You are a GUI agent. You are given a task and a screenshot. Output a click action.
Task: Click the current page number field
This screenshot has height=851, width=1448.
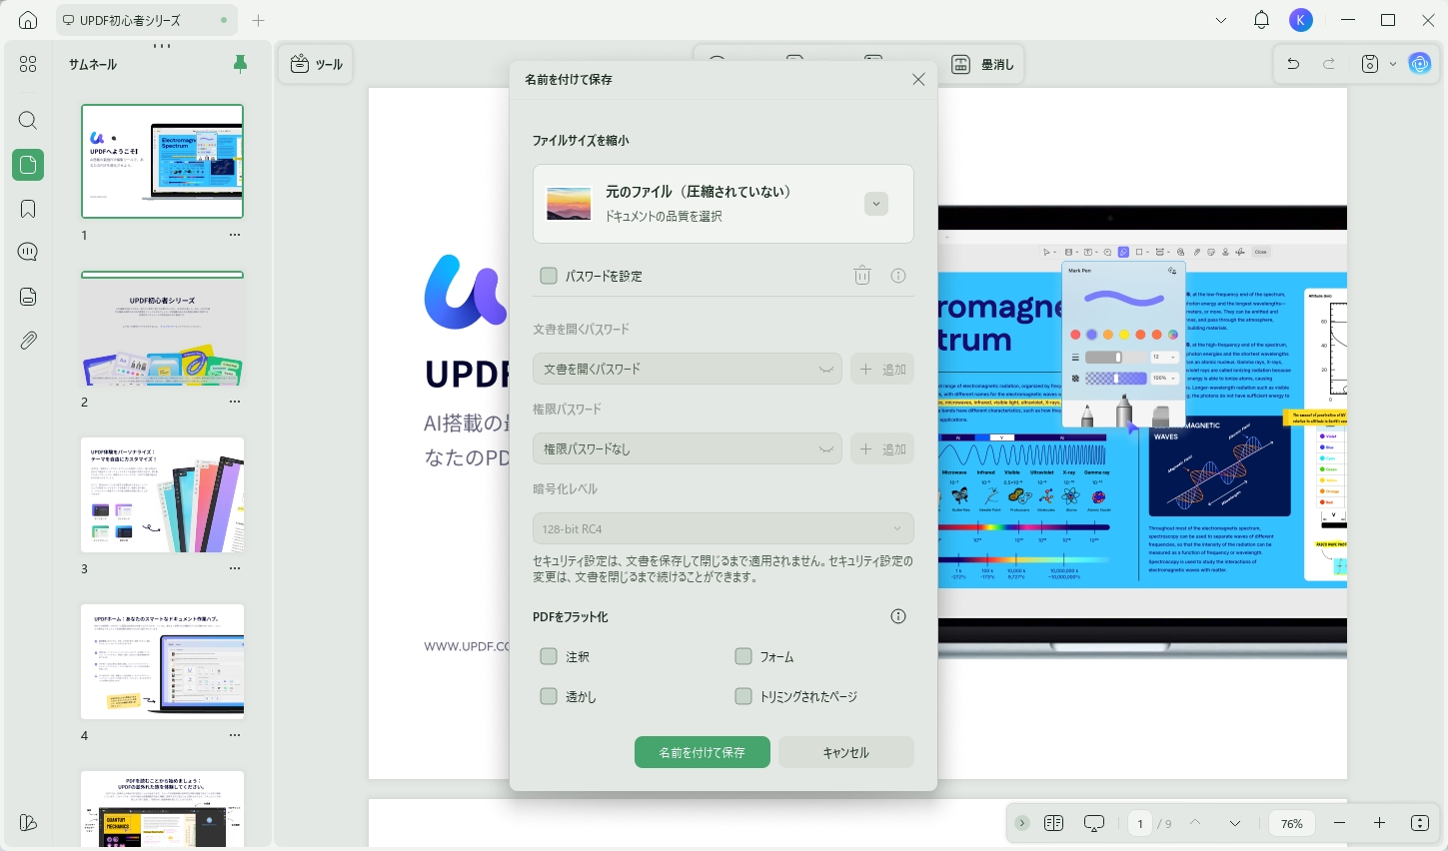[1140, 823]
